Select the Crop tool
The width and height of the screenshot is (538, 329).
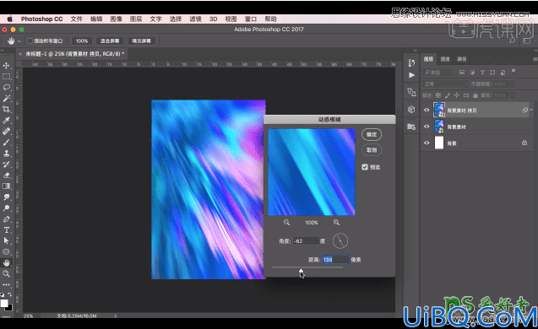6,110
